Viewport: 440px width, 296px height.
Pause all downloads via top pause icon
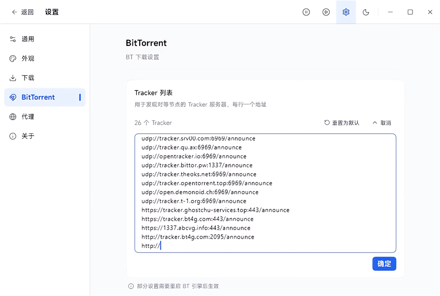click(x=306, y=12)
